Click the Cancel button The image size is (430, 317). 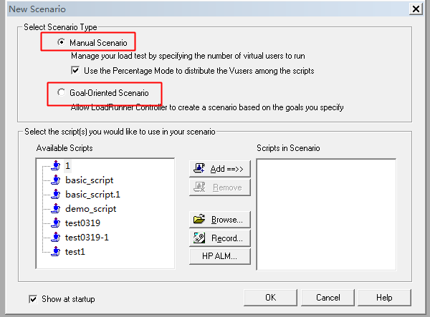pos(328,297)
